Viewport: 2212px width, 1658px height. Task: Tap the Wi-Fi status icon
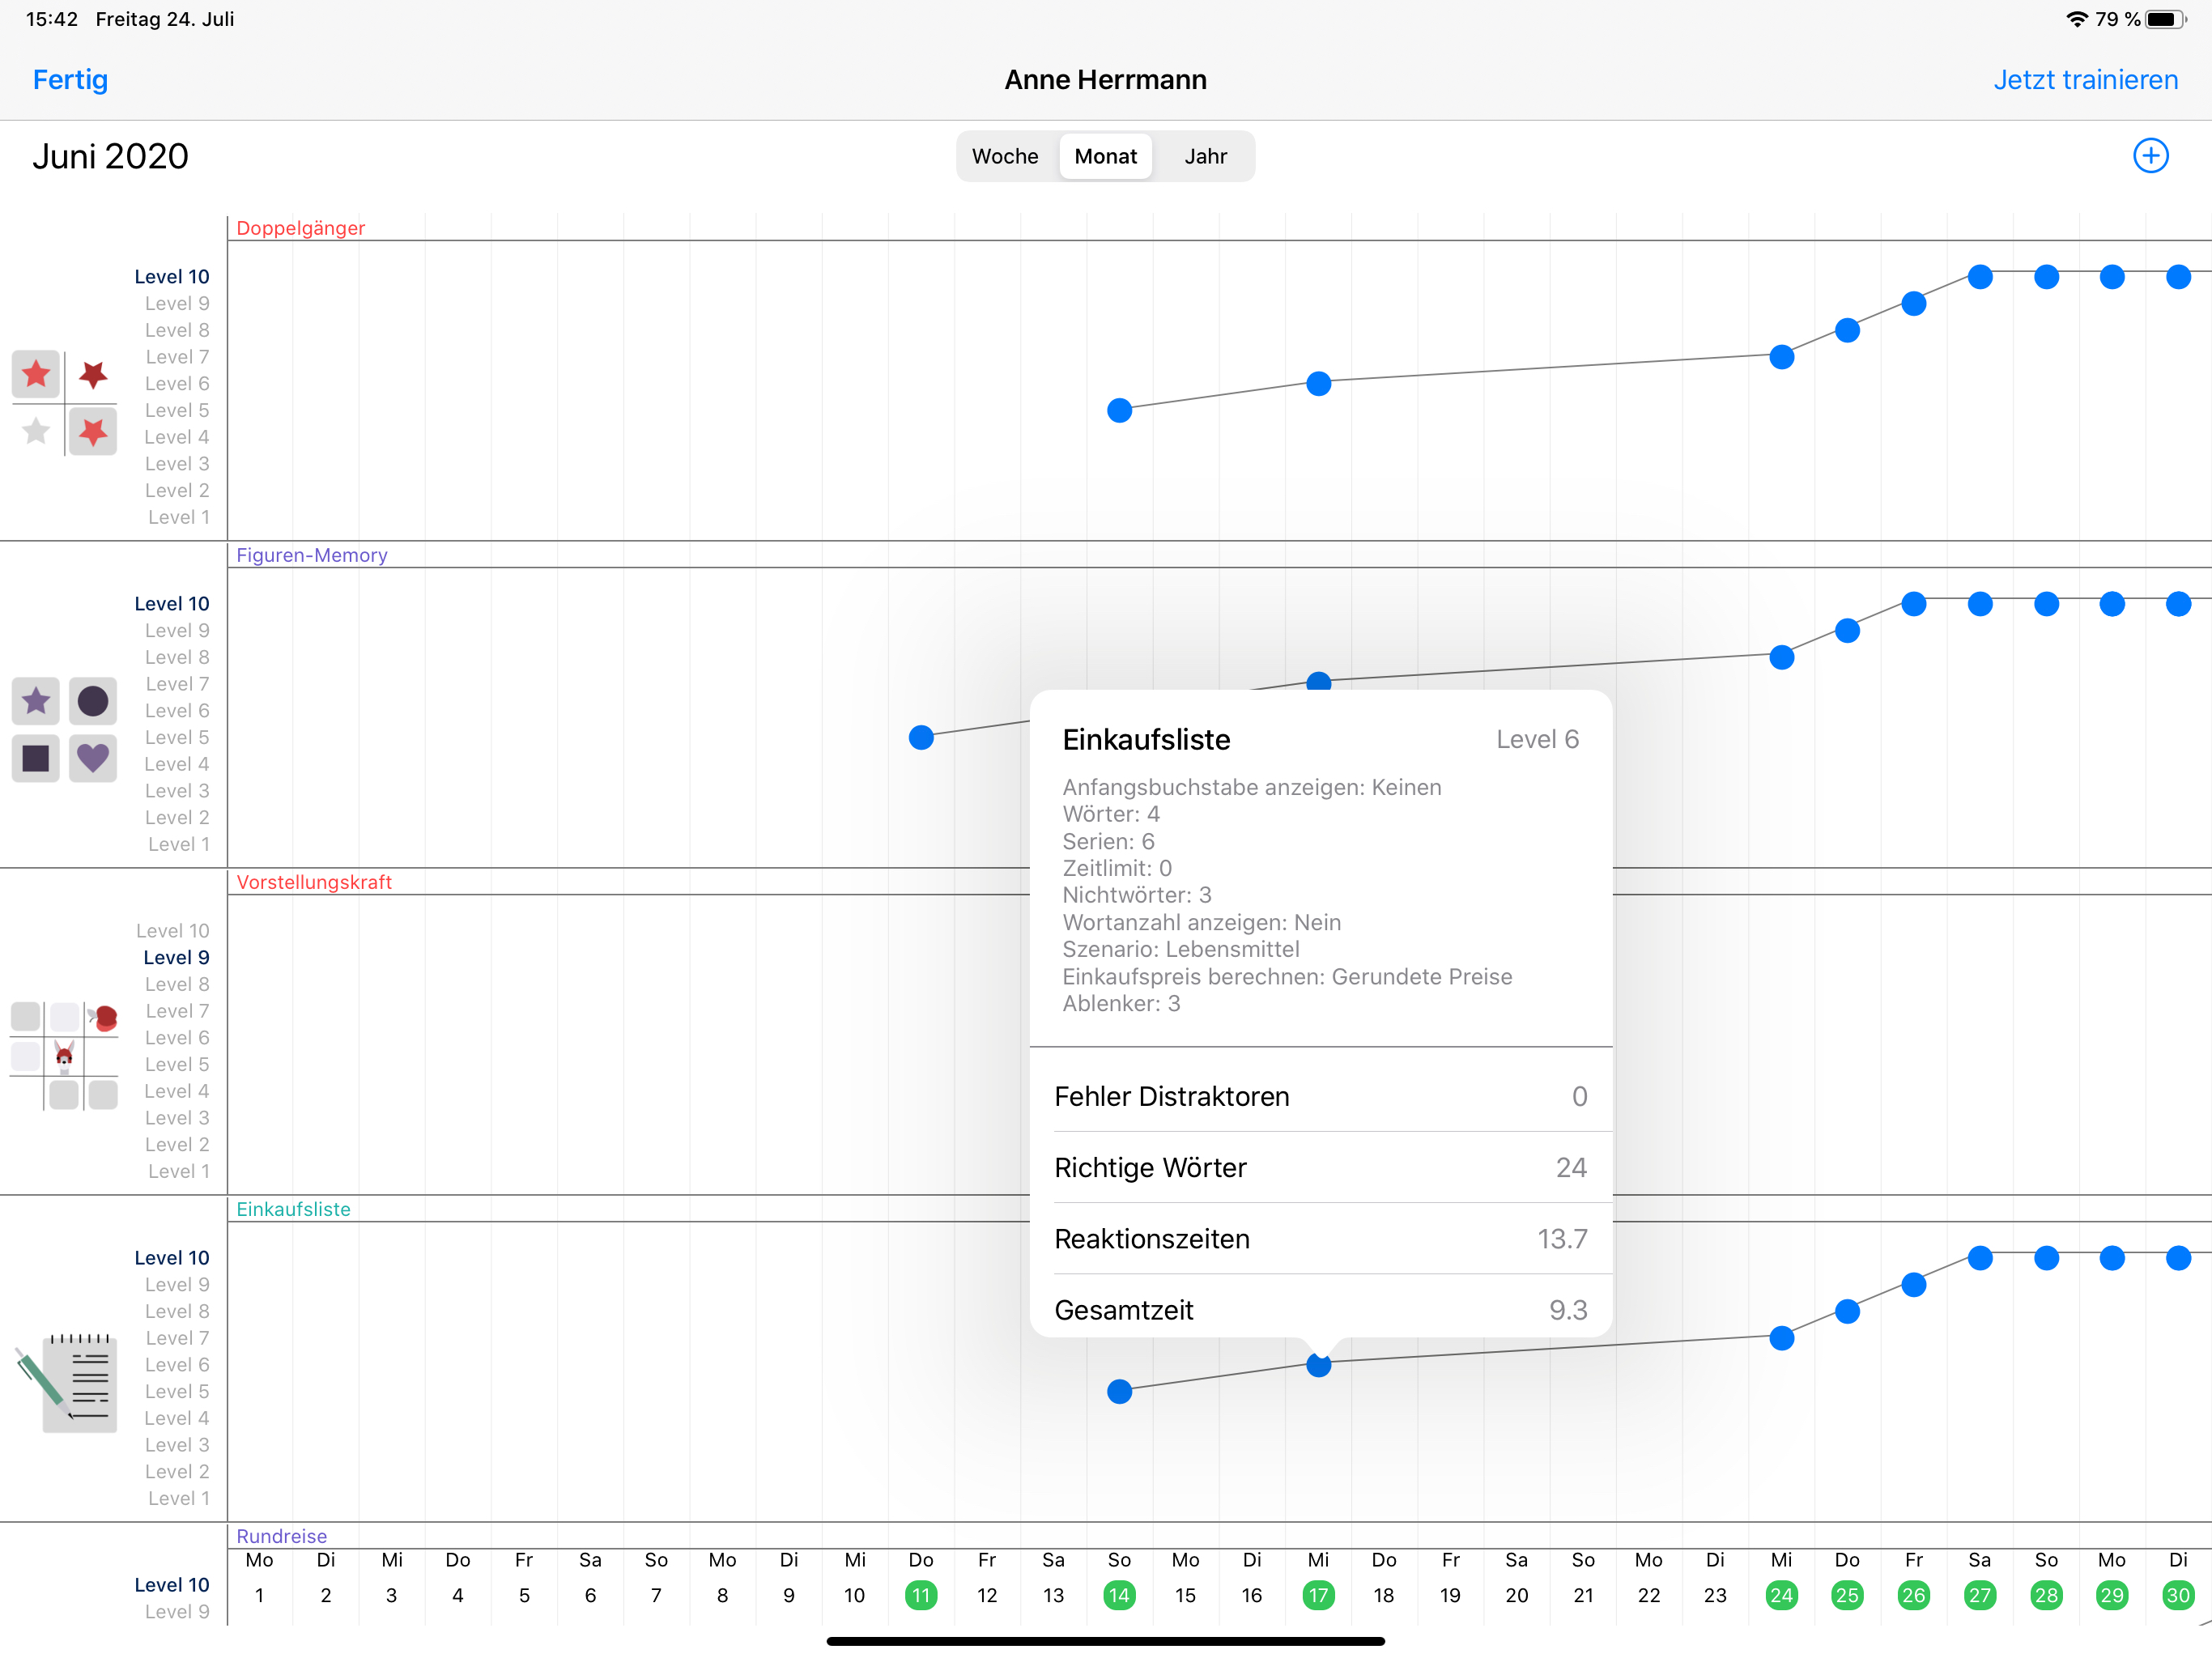pyautogui.click(x=2076, y=19)
